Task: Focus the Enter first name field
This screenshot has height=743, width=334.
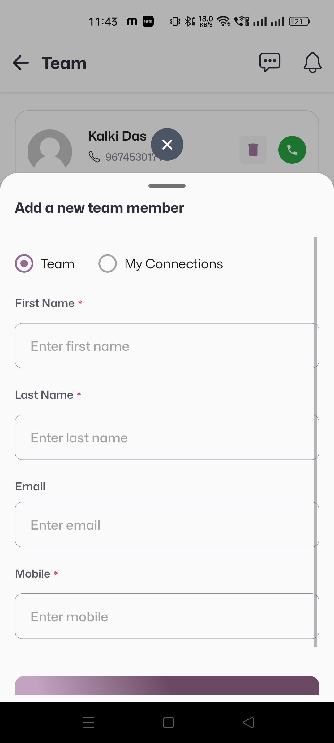Action: coord(167,346)
